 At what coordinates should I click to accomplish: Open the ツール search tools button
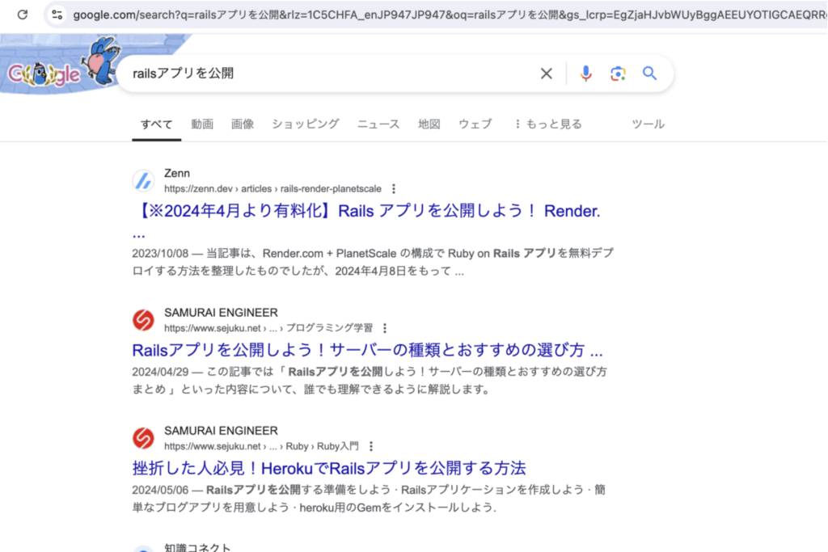[648, 124]
